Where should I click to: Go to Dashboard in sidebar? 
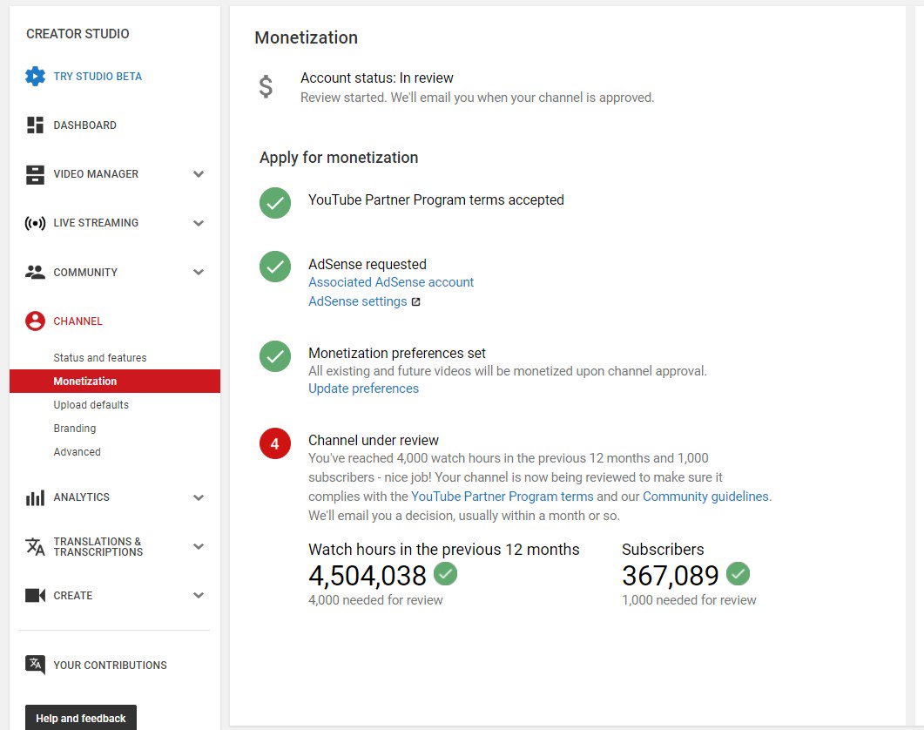(x=84, y=125)
